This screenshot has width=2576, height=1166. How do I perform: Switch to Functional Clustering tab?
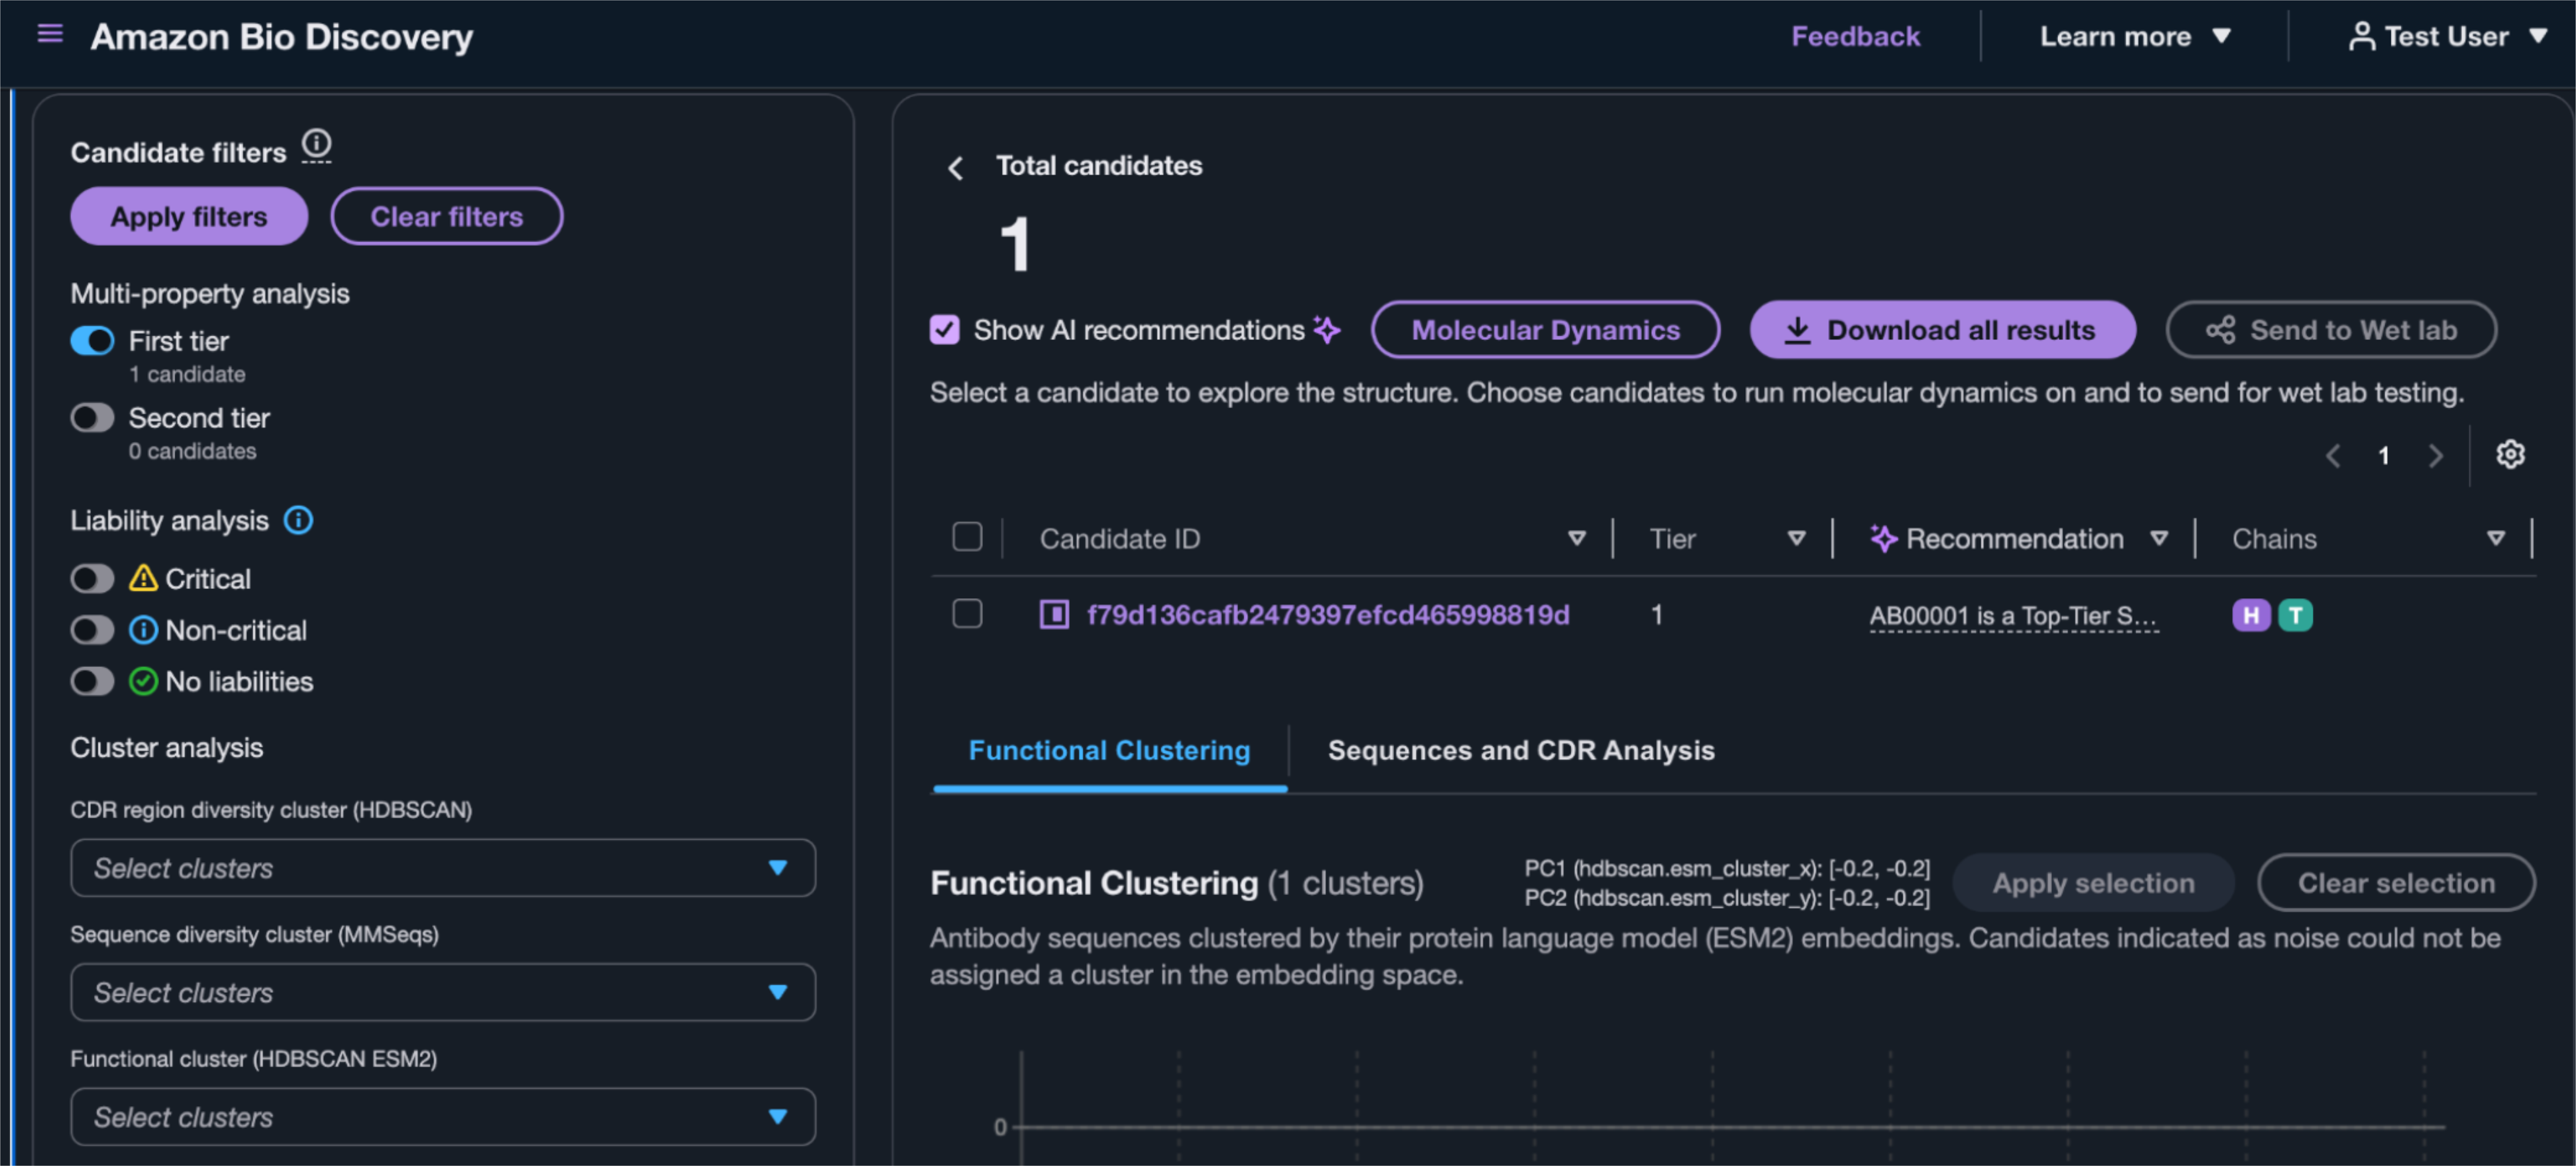[x=1109, y=751]
